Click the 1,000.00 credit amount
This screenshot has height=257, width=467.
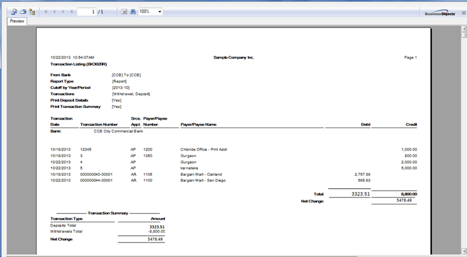point(409,149)
